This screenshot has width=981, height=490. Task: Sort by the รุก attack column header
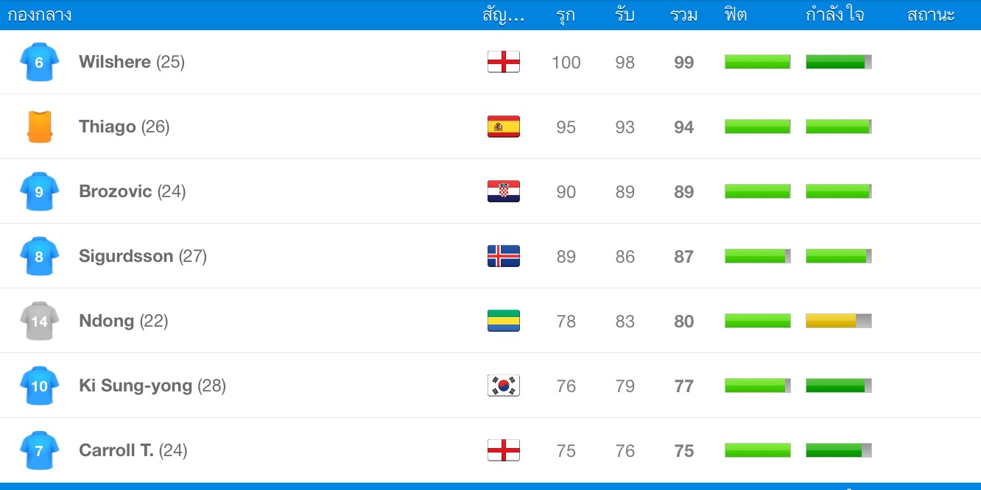click(x=566, y=15)
